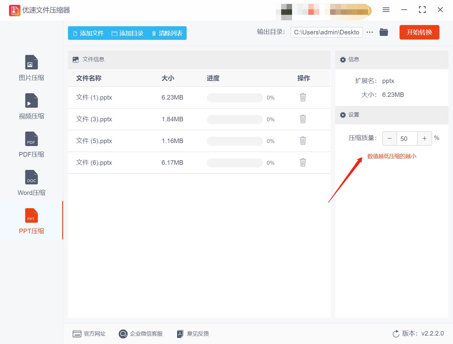The height and width of the screenshot is (344, 453).
Task: Decrease 压缩质量 with the minus stepper
Action: [390, 138]
